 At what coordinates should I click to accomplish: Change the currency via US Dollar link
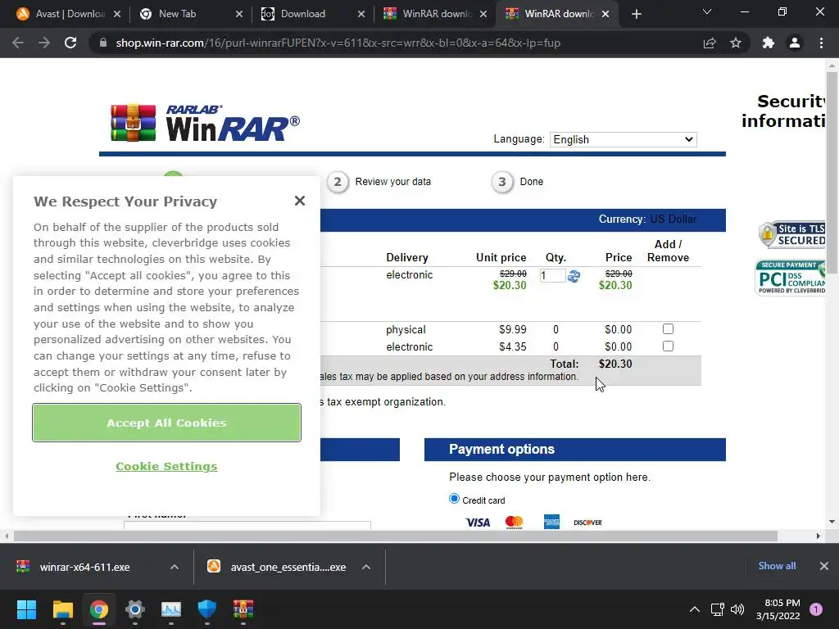pos(673,219)
